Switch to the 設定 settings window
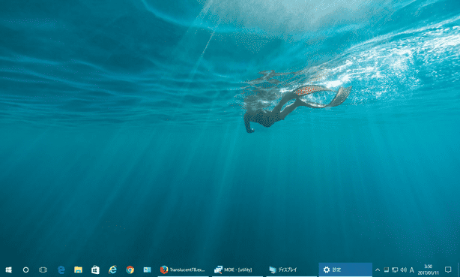460x277 pixels. (345, 269)
